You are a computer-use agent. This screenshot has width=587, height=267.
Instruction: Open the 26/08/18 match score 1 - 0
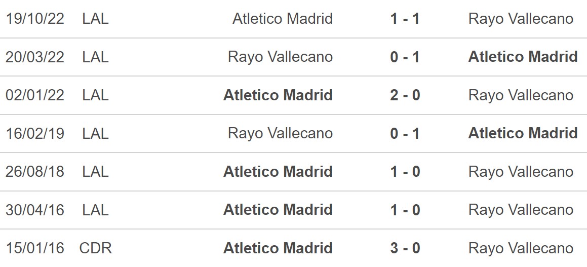405,172
